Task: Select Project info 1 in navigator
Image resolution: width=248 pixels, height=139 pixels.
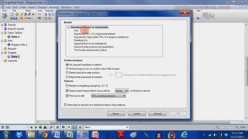Action: tap(19, 45)
